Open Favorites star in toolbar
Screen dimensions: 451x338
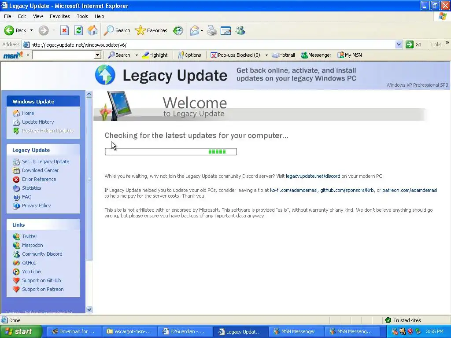coord(152,30)
